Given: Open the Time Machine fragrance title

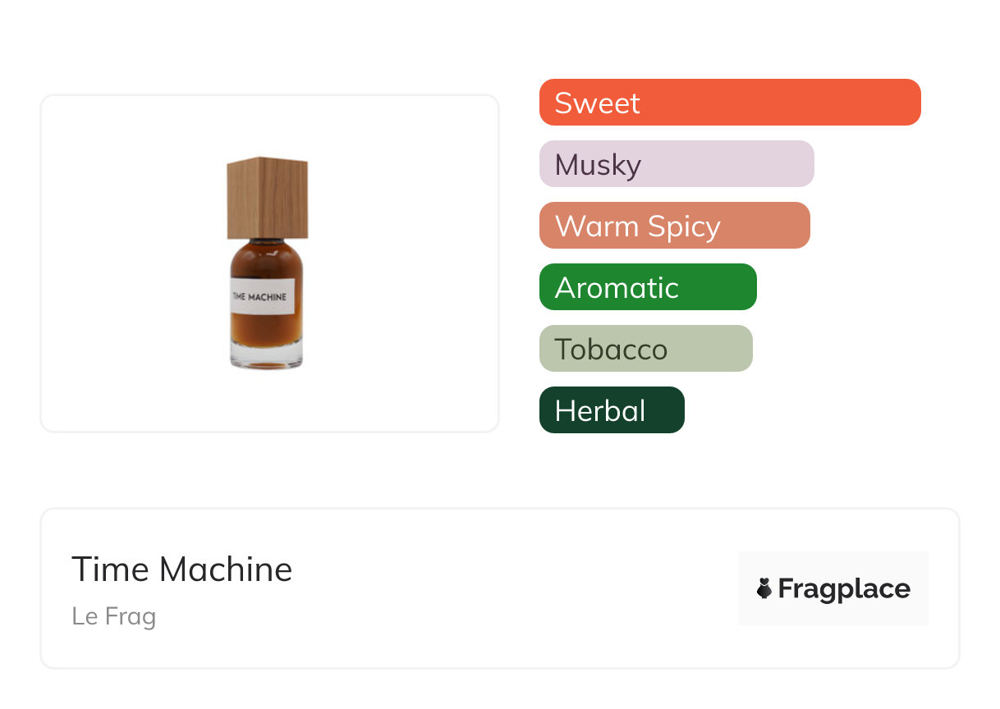Looking at the screenshot, I should (x=181, y=569).
